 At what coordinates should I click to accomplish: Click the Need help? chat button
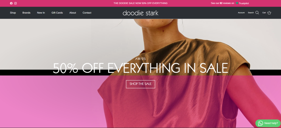268,123
